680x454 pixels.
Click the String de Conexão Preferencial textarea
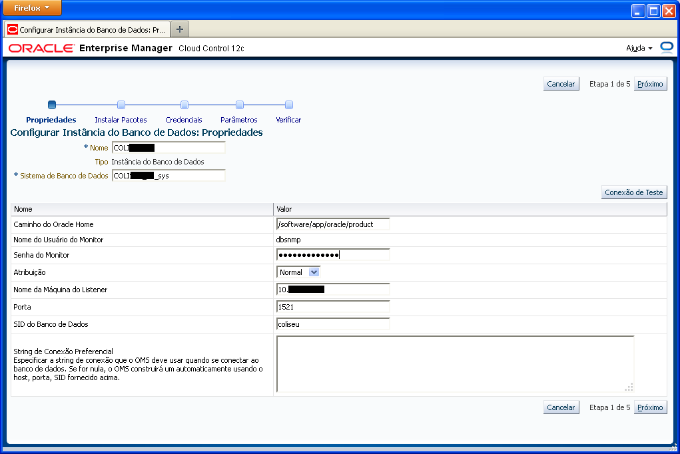456,364
